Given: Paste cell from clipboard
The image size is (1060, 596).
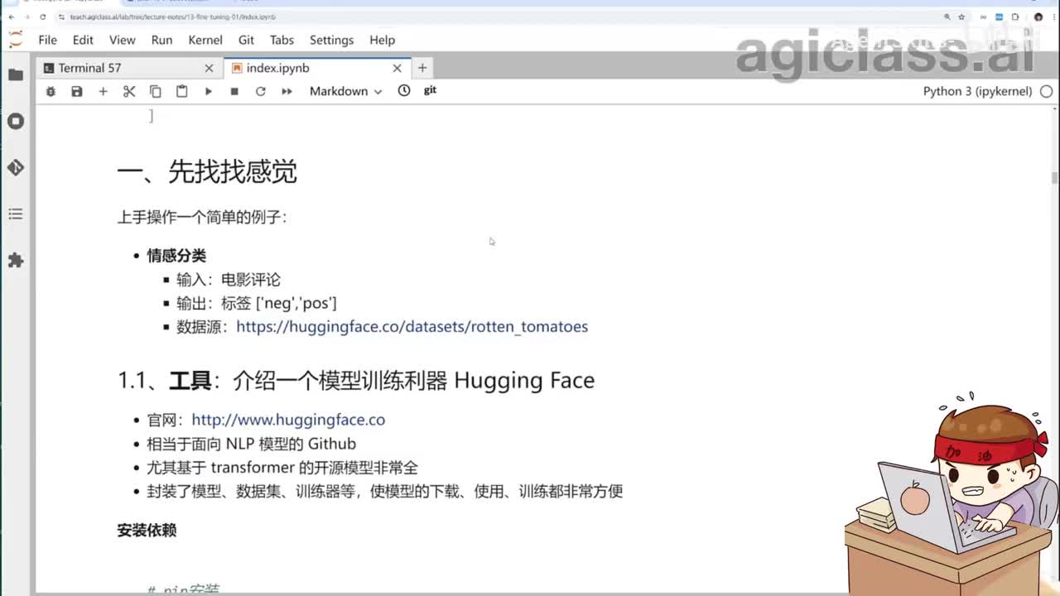Looking at the screenshot, I should pyautogui.click(x=182, y=91).
